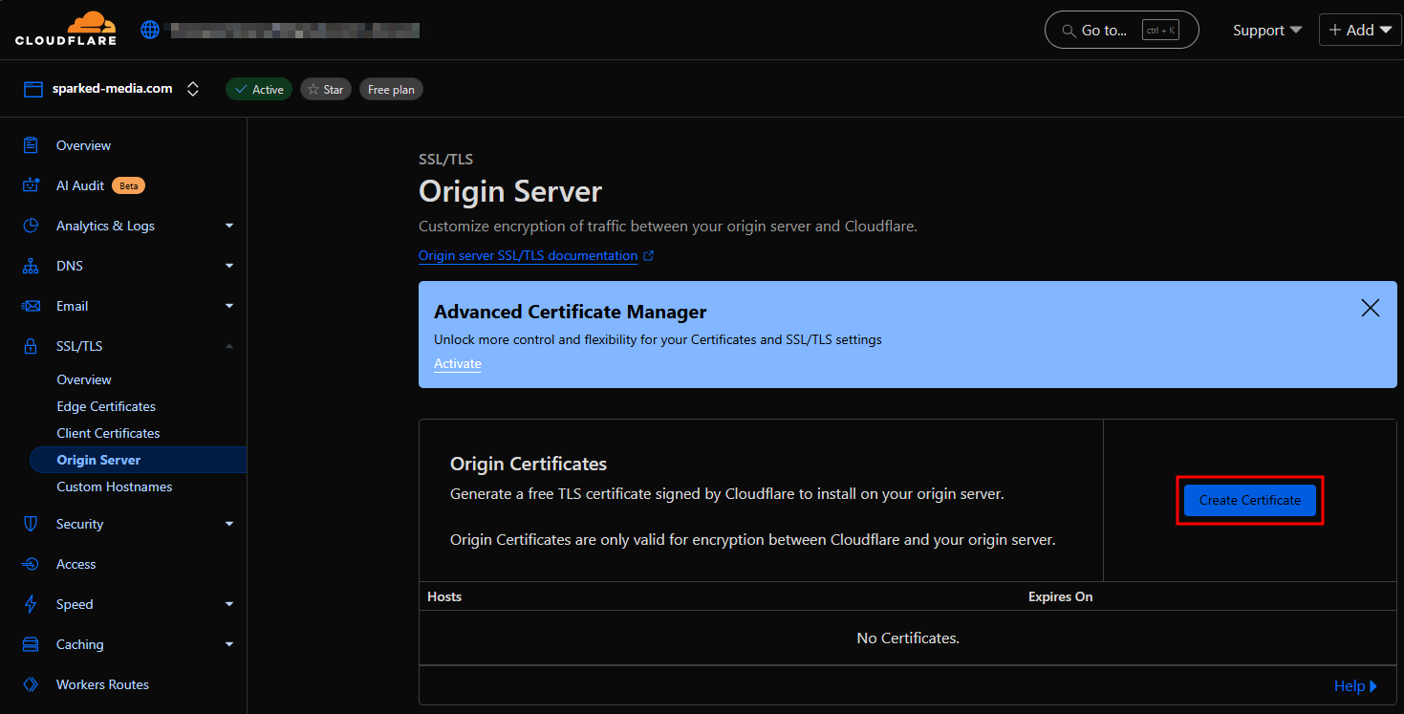
Task: Expand the Email section arrow
Action: (229, 306)
